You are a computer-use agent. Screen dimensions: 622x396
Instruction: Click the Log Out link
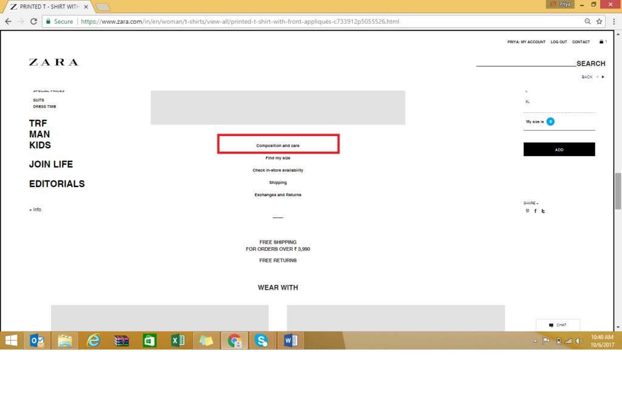(x=559, y=42)
